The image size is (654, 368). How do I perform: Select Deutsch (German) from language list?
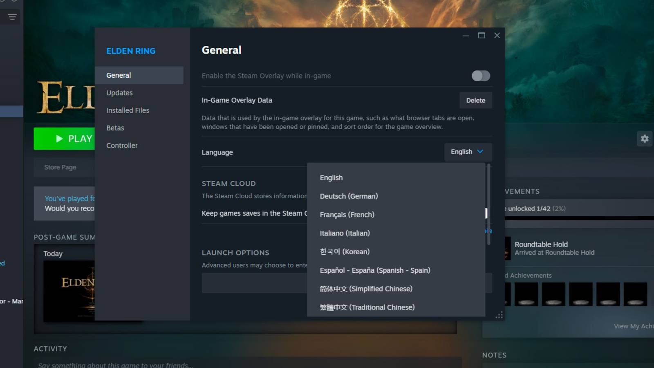(x=349, y=196)
